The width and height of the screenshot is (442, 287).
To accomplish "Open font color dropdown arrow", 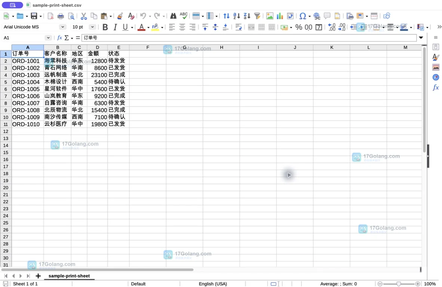I will tap(148, 27).
